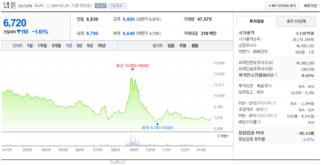Click the 거래대금 319 백만 value
Viewport: 321px width, 165px height.
click(209, 33)
